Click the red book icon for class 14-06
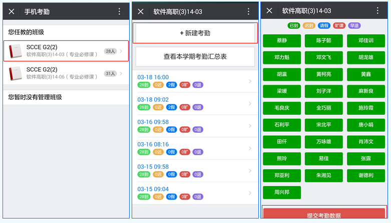 point(15,73)
